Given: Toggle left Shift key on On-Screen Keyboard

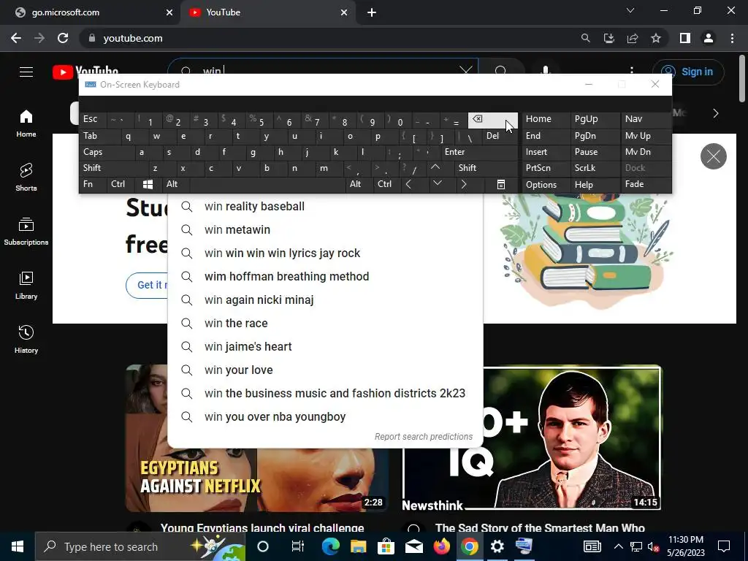Looking at the screenshot, I should (112, 168).
